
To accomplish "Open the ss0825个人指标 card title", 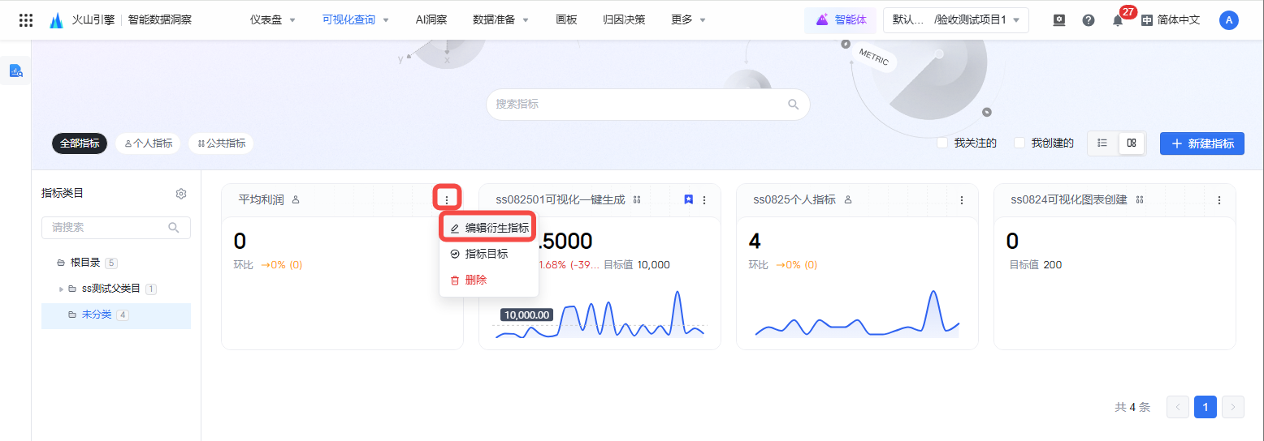I will click(x=794, y=199).
